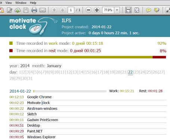Image resolution: width=170 pixels, height=139 pixels.
Task: Click the Edit document pencil icon
Action: (x=10, y=10)
